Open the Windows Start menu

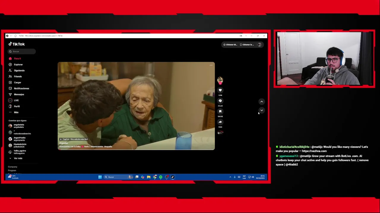pyautogui.click(x=100, y=177)
